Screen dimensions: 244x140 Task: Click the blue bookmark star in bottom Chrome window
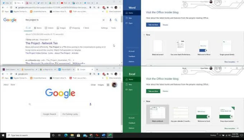tap(98, 74)
